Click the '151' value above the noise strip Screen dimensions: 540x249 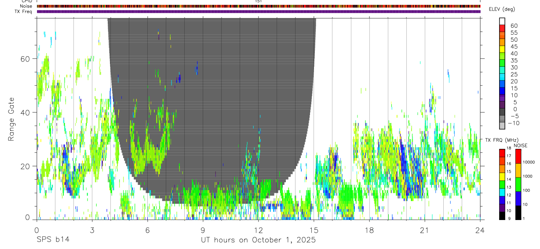point(258,1)
